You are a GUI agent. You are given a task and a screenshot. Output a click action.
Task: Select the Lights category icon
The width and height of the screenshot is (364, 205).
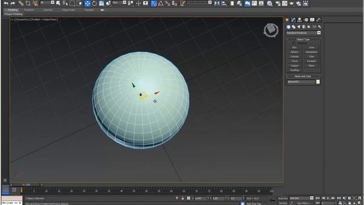(x=299, y=27)
